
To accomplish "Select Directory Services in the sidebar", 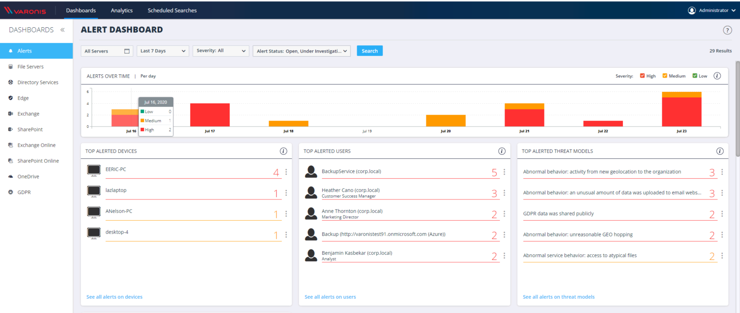I will coord(36,82).
